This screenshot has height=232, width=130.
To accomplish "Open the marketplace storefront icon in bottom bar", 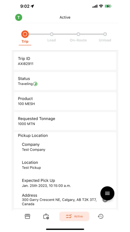I will point(28,216).
